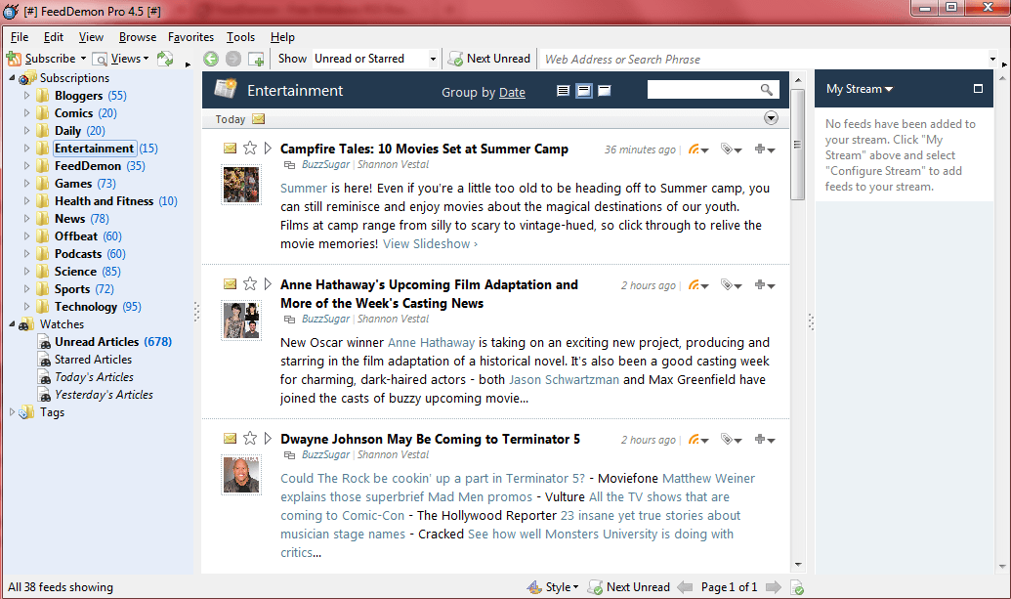
Task: Open tag menu icon on Anne Hathaway article
Action: pyautogui.click(x=732, y=285)
